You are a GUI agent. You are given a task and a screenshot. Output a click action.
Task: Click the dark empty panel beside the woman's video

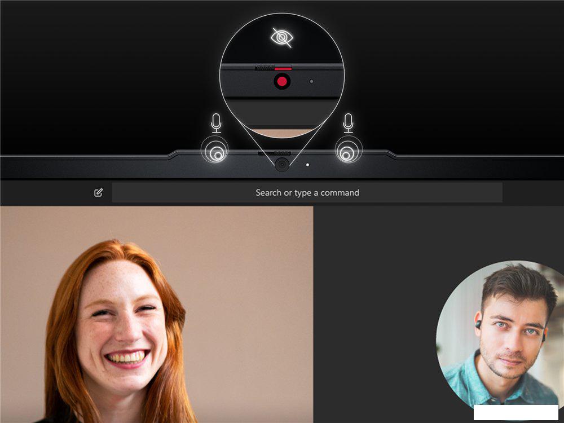click(372, 282)
